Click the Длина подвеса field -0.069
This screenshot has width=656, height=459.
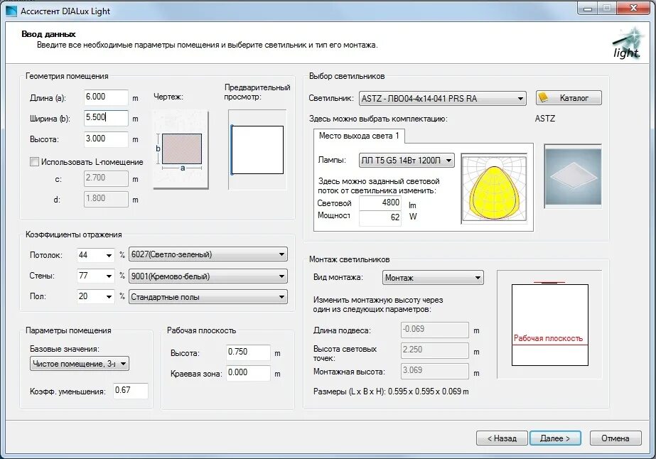[x=435, y=330]
